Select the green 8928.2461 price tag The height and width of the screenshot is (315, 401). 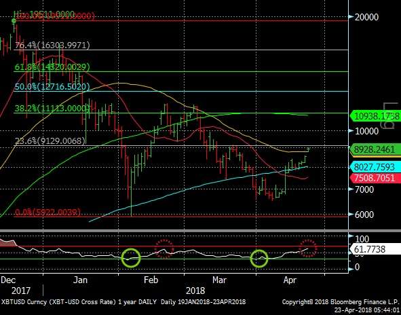coord(375,149)
